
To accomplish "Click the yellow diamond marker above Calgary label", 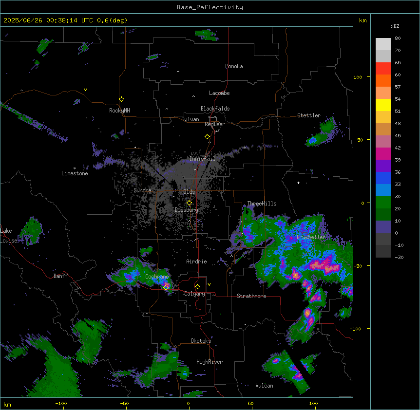I will point(197,287).
